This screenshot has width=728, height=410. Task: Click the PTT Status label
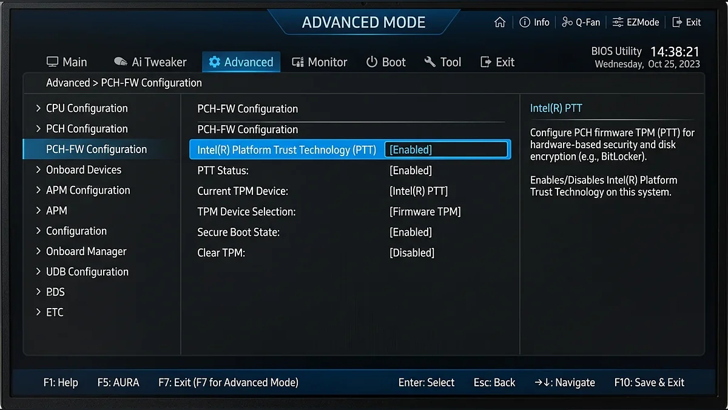tap(223, 171)
